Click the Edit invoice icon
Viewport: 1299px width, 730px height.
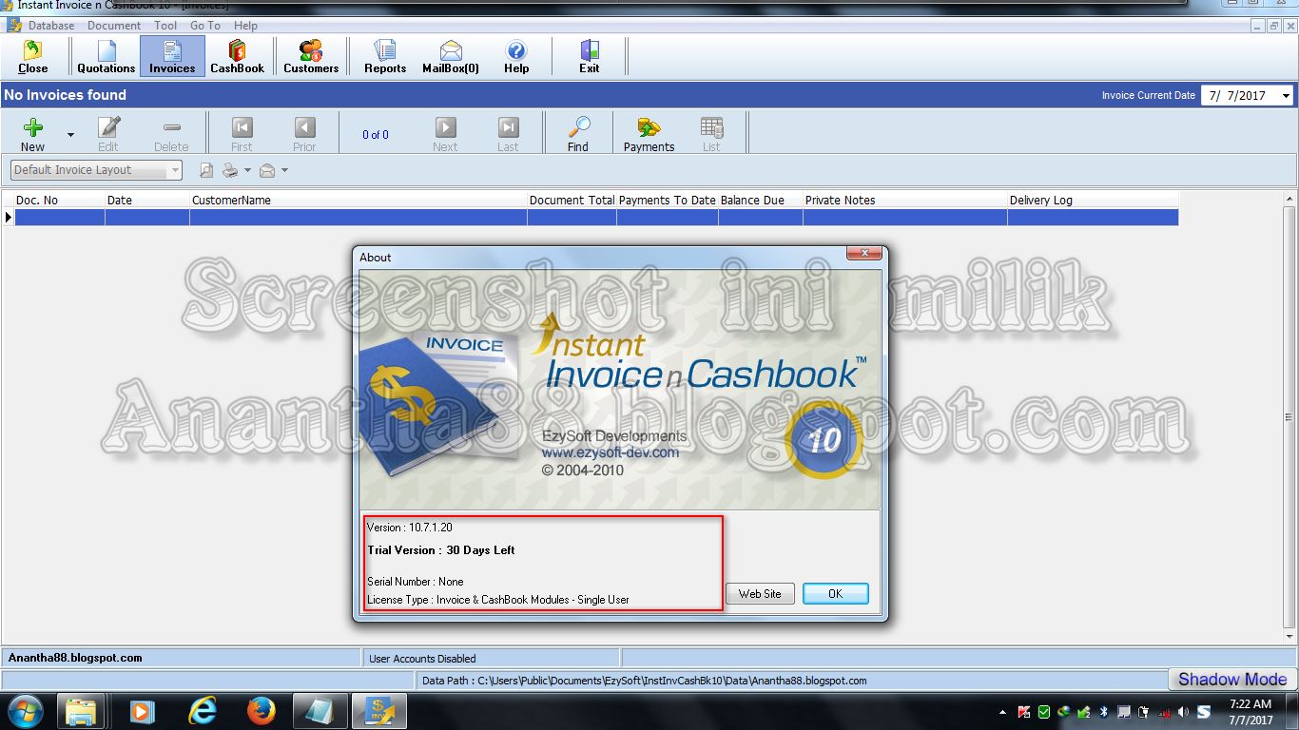pos(108,134)
